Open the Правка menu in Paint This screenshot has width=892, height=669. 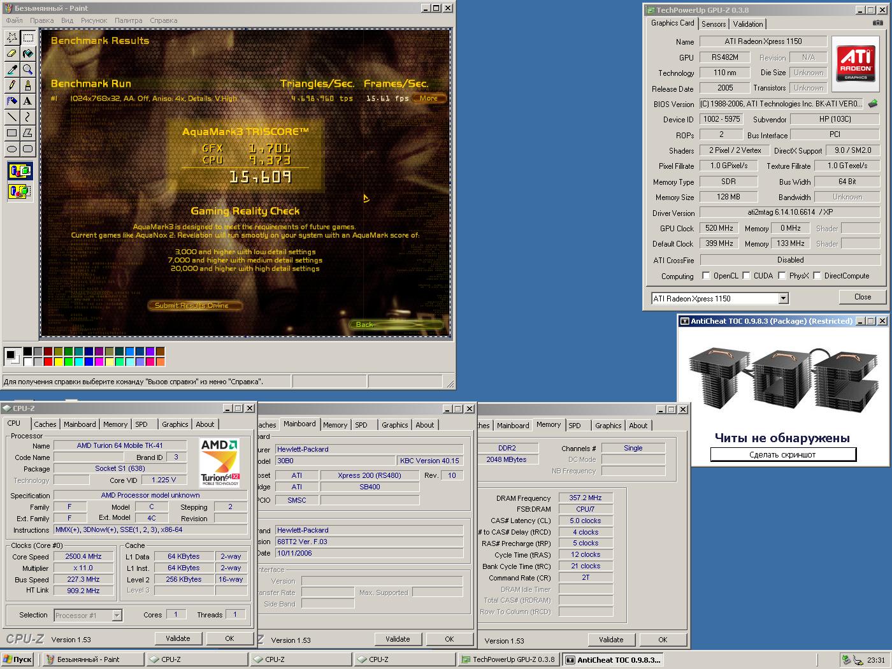(42, 20)
